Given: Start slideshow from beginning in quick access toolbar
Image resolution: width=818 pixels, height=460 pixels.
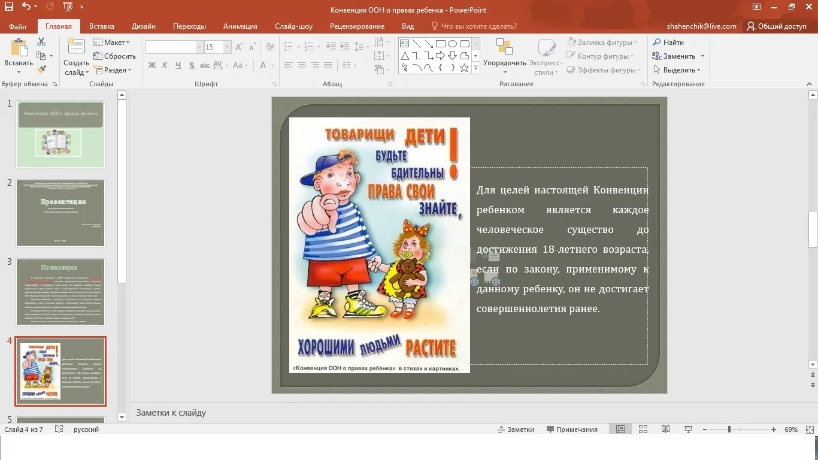Looking at the screenshot, I should [68, 7].
